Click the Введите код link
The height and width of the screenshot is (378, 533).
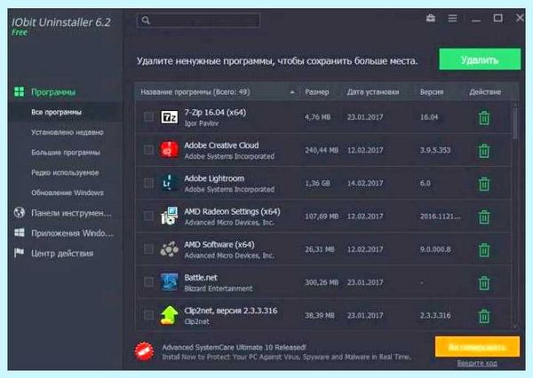point(477,364)
